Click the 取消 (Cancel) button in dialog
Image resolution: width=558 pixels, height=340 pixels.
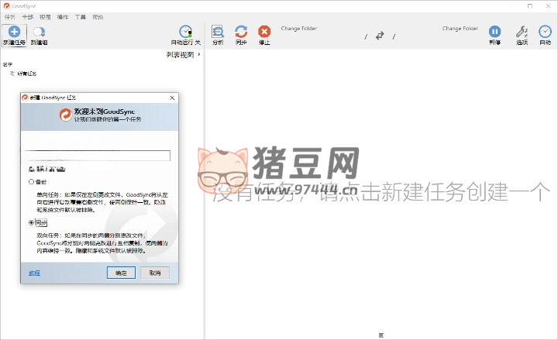pyautogui.click(x=154, y=273)
